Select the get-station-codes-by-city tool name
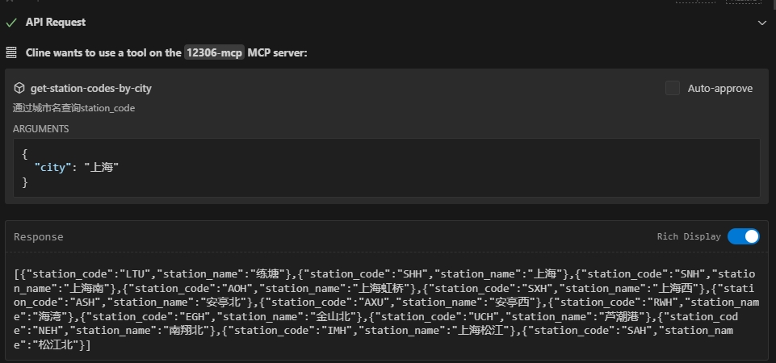The width and height of the screenshot is (776, 363). pyautogui.click(x=90, y=88)
